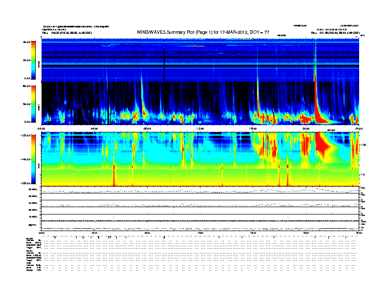The width and height of the screenshot is (387, 299).
Task: Click the 16:00 tick label under RAD1 spectrogram
Action: tap(253, 128)
